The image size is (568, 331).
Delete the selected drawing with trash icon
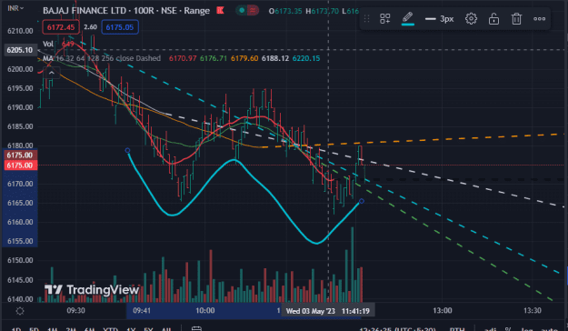pyautogui.click(x=516, y=18)
